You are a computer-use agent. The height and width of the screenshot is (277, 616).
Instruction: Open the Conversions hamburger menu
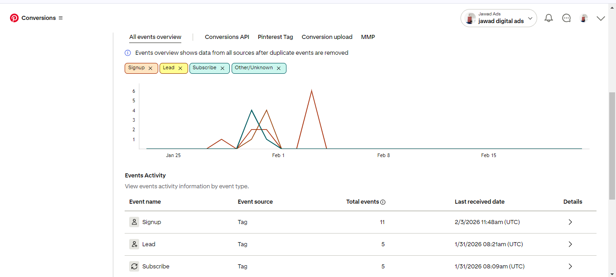click(61, 18)
